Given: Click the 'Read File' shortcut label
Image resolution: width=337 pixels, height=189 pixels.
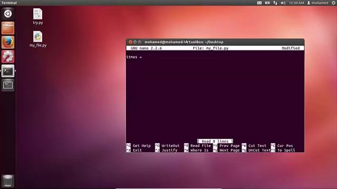Looking at the screenshot, I should [201, 146].
